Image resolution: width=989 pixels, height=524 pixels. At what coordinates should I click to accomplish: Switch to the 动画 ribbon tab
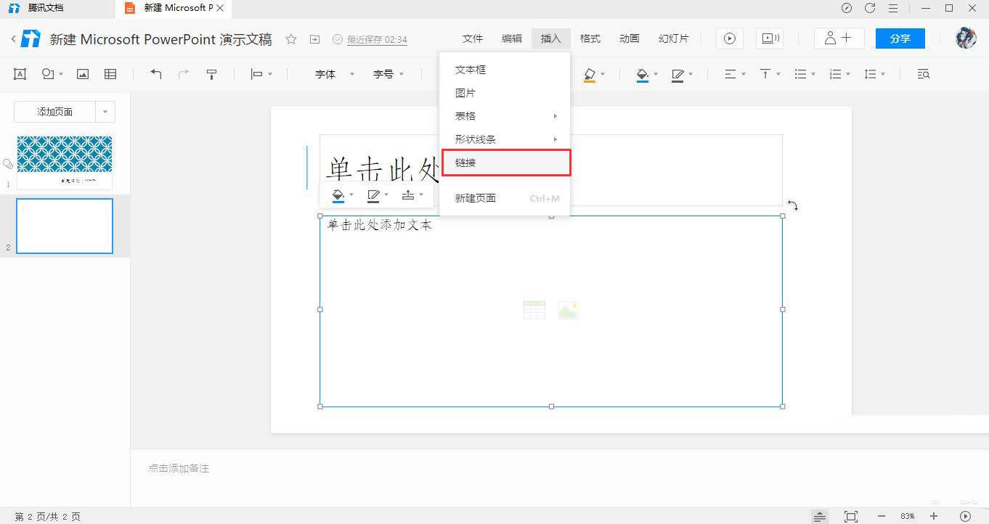pyautogui.click(x=629, y=38)
